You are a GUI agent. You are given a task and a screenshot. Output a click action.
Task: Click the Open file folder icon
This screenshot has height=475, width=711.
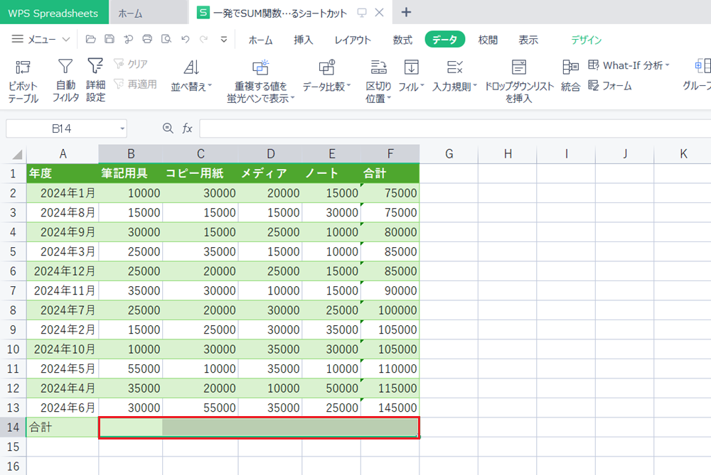(90, 39)
